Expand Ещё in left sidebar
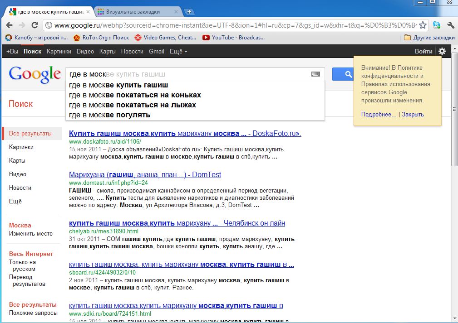Image resolution: width=458 pixels, height=323 pixels. point(15,201)
